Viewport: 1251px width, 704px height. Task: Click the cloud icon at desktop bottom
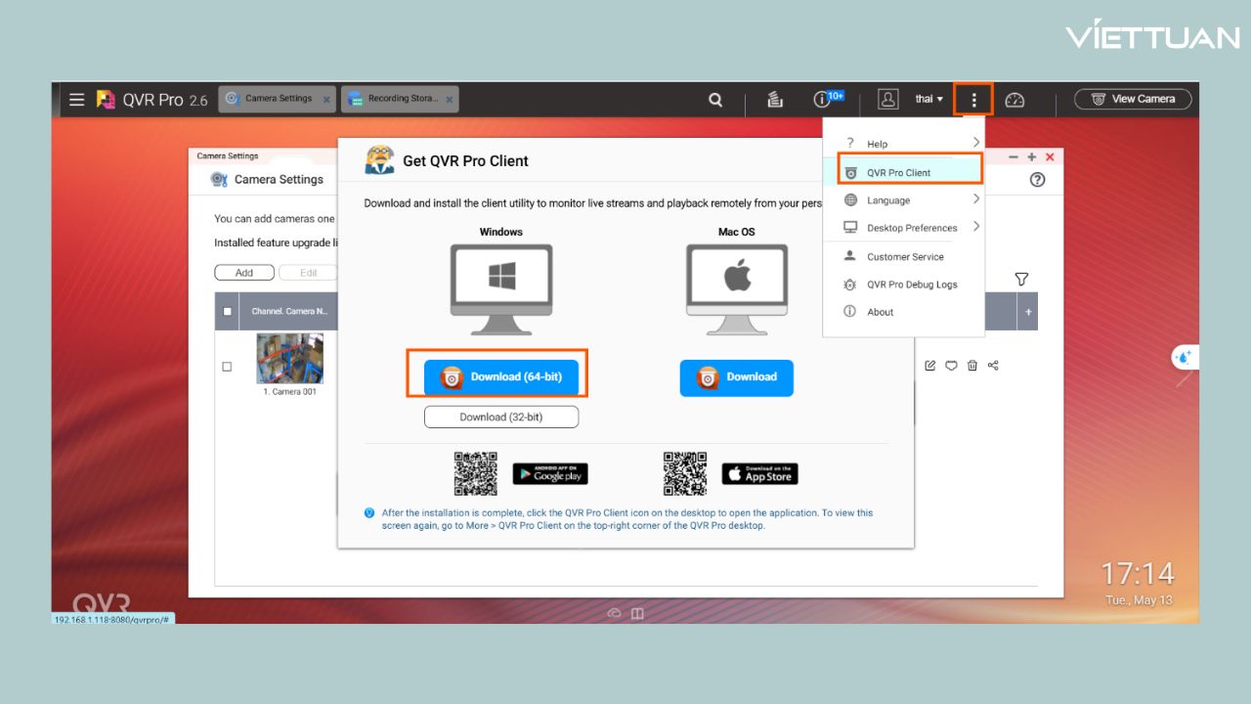[x=615, y=613]
